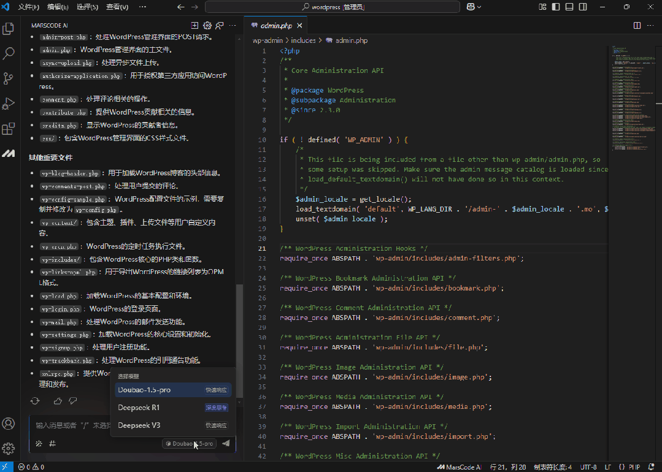Like the AI response with thumbs up

58,401
